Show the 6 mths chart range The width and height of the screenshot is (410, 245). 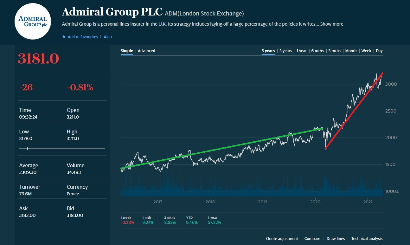click(x=317, y=51)
